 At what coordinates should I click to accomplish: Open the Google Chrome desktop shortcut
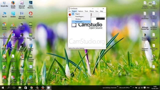[4, 26]
